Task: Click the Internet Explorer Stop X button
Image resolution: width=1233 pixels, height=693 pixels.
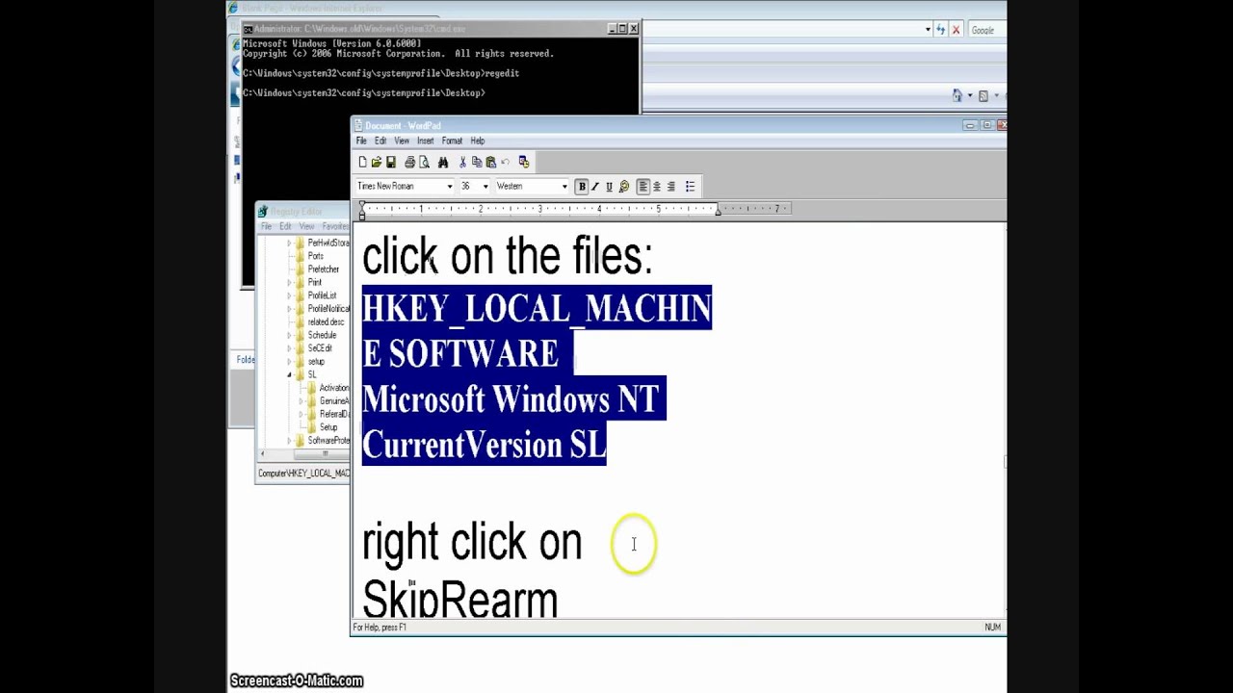Action: coord(956,30)
